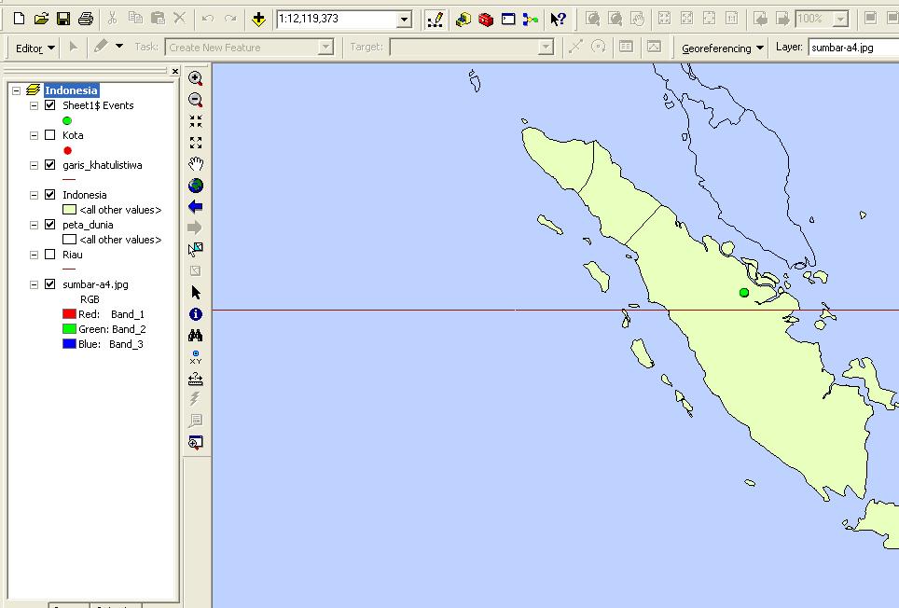Go back to previous extent
The image size is (899, 608).
(x=195, y=207)
